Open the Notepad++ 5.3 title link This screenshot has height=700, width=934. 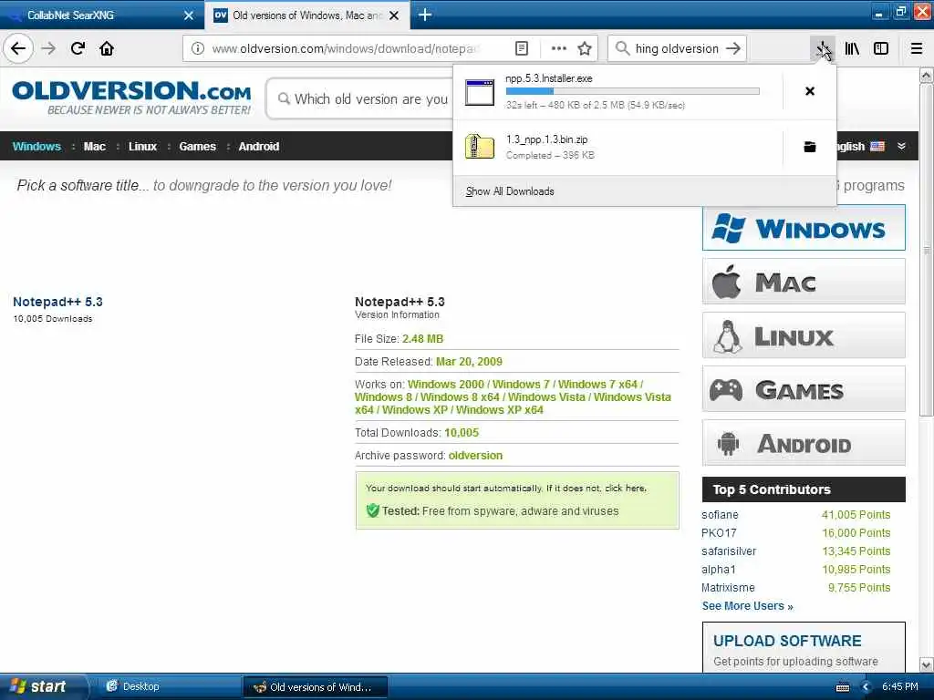[57, 302]
